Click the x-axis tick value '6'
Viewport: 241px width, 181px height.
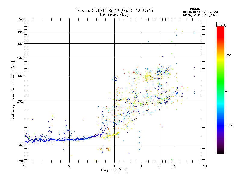pyautogui.click(x=141, y=166)
